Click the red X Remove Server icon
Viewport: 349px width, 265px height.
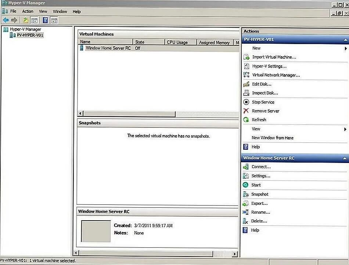coord(246,111)
